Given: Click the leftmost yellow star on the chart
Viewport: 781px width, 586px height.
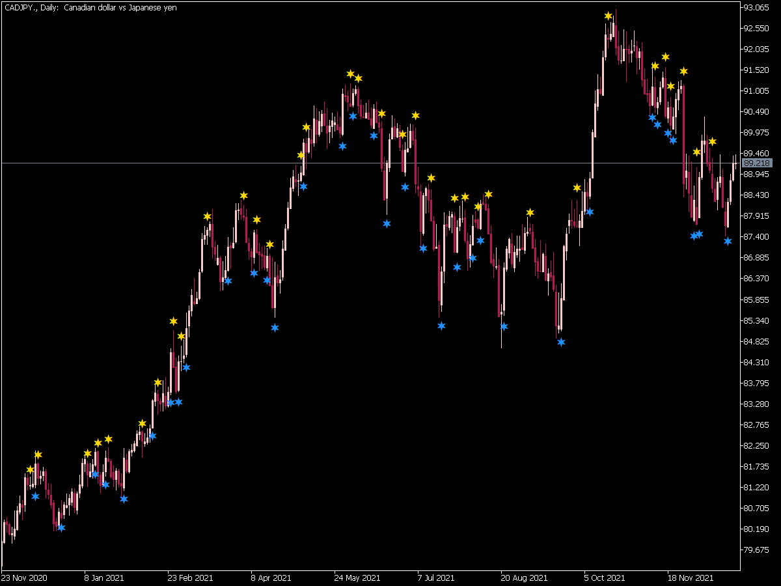Looking at the screenshot, I should pyautogui.click(x=30, y=469).
